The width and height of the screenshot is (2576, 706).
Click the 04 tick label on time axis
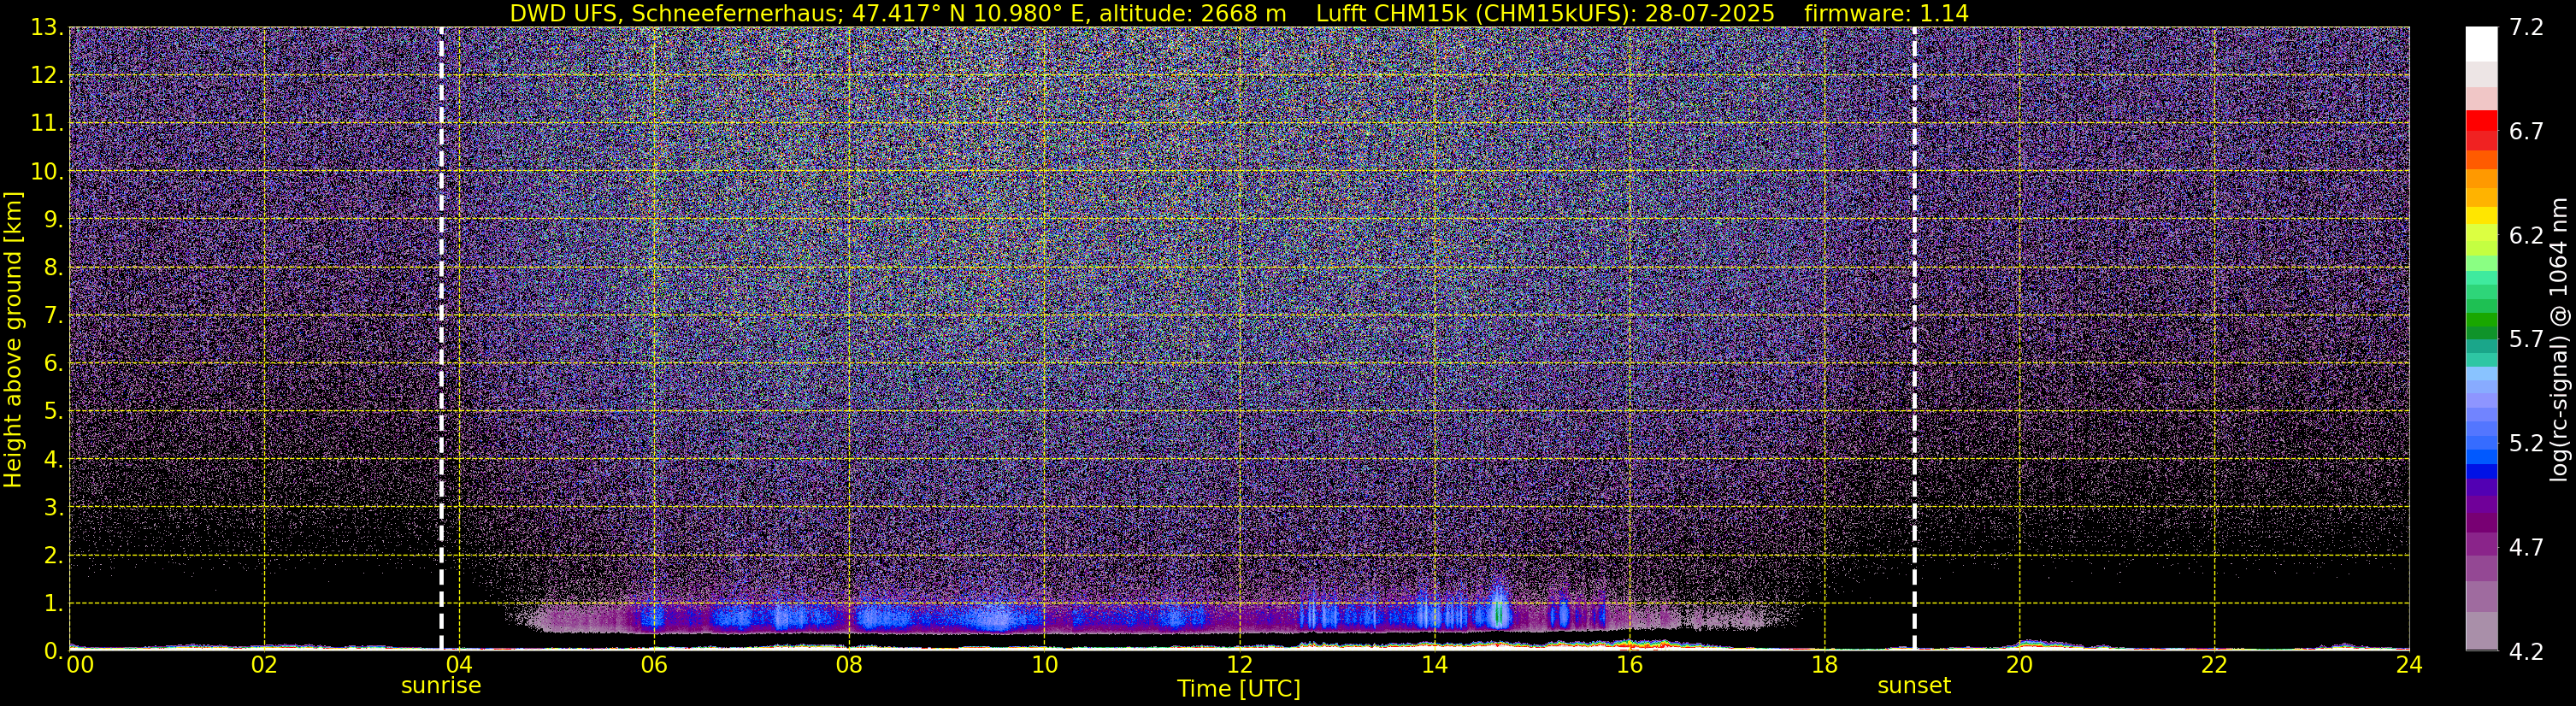(x=459, y=665)
